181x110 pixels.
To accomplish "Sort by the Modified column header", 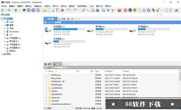I will (109, 71).
